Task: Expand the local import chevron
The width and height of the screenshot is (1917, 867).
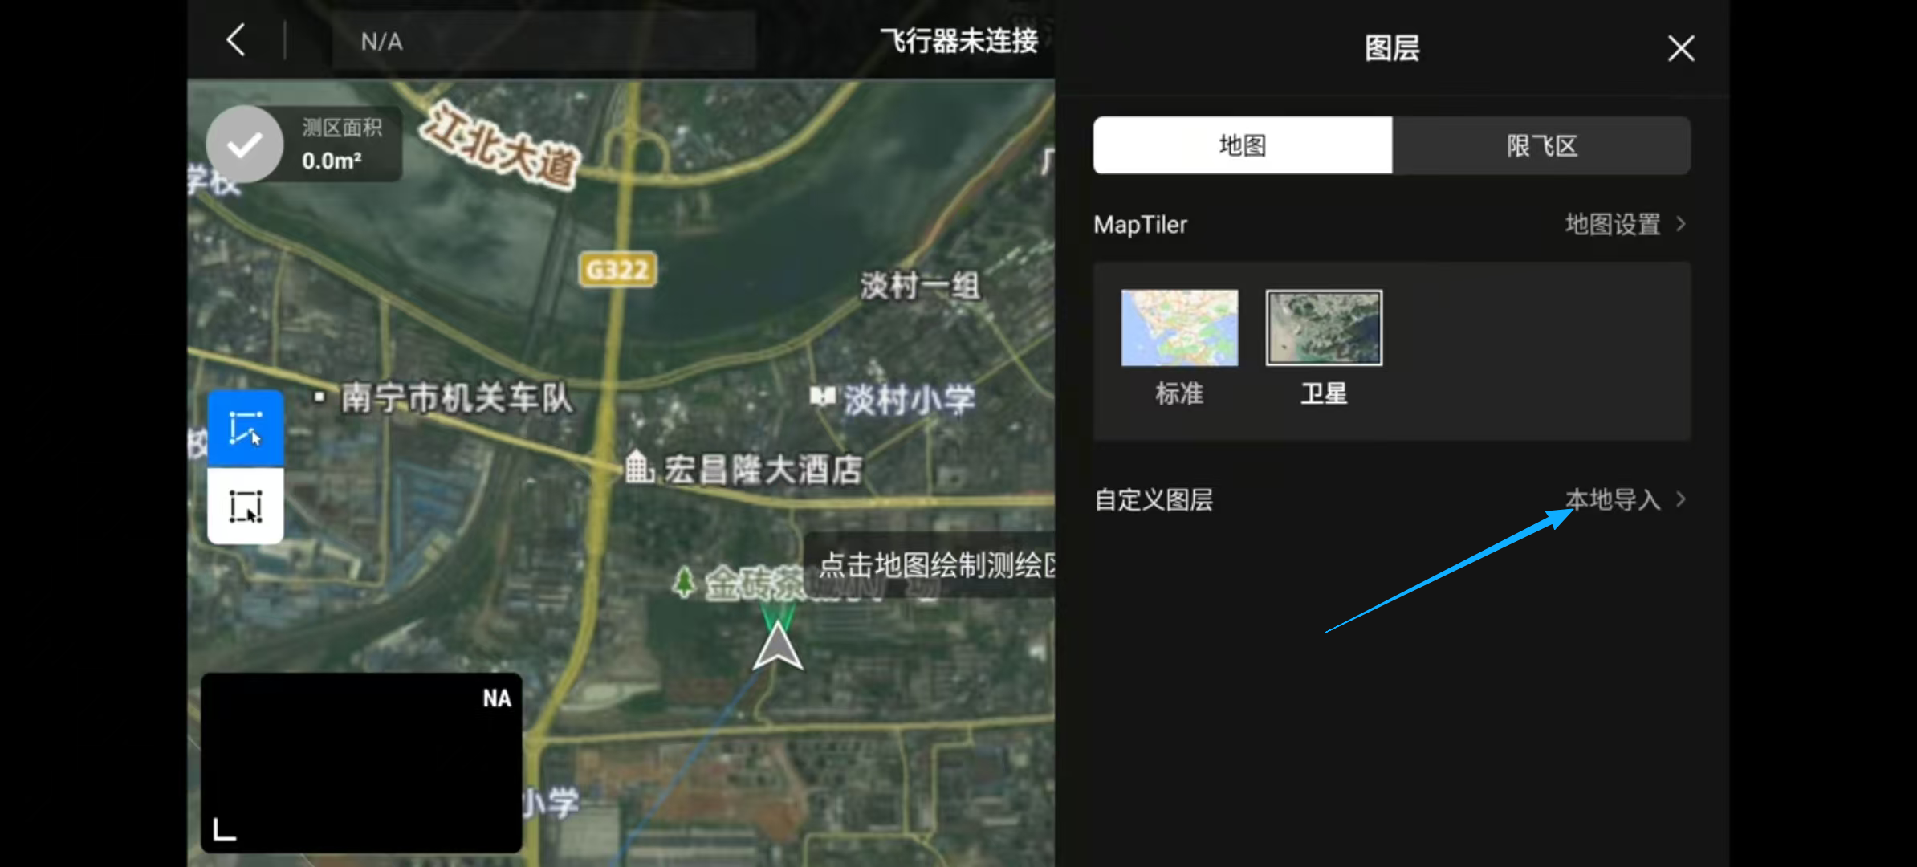Action: [x=1681, y=499]
